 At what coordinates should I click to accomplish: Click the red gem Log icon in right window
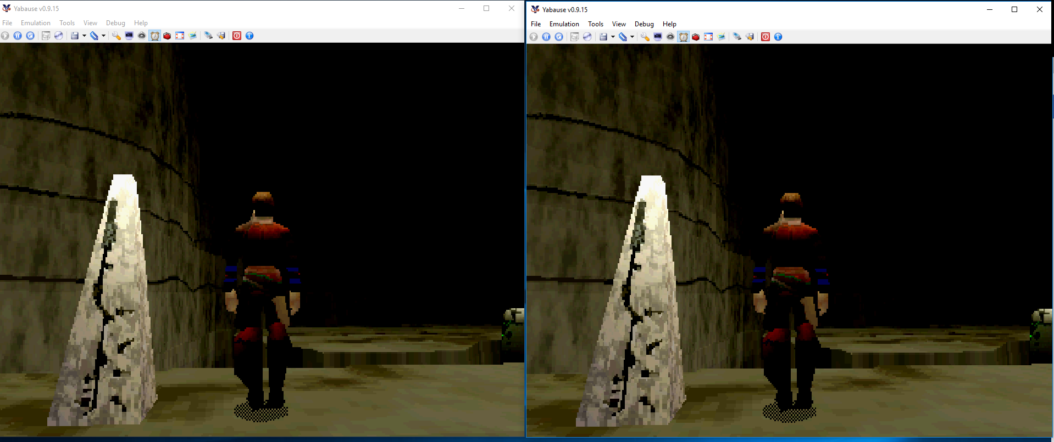[696, 37]
